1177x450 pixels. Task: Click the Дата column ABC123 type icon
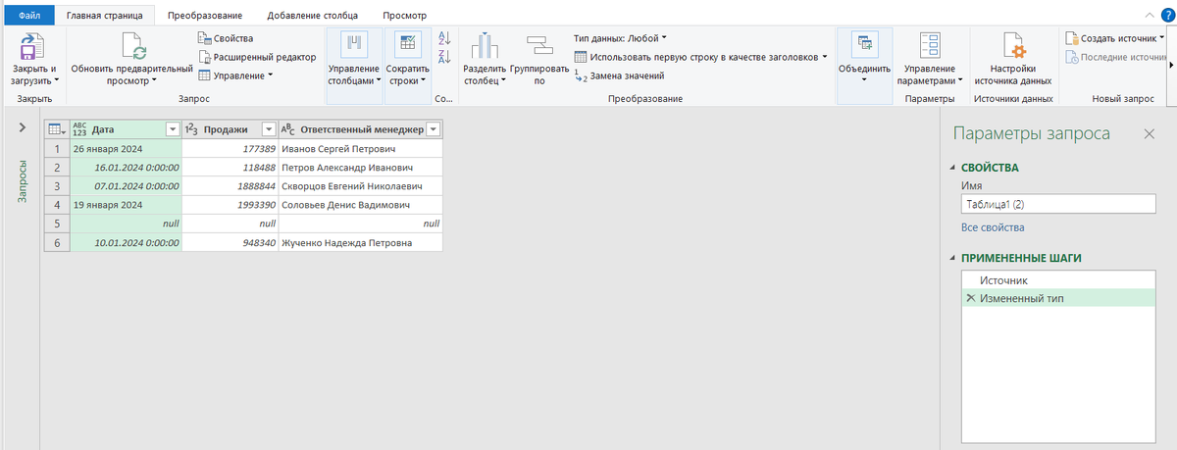pos(79,129)
